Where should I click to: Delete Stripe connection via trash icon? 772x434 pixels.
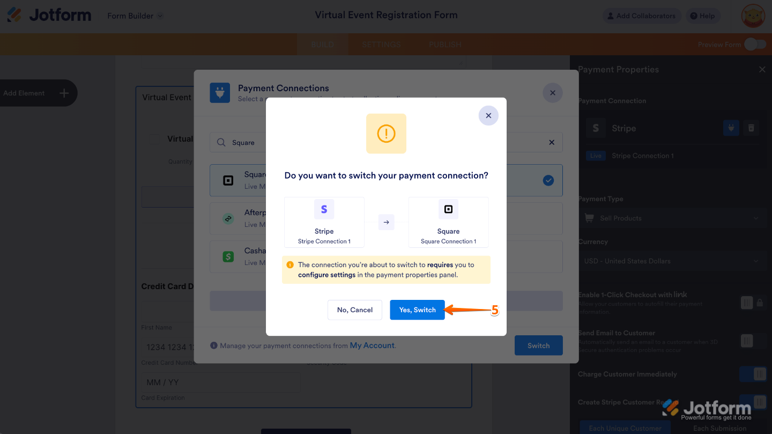751,128
